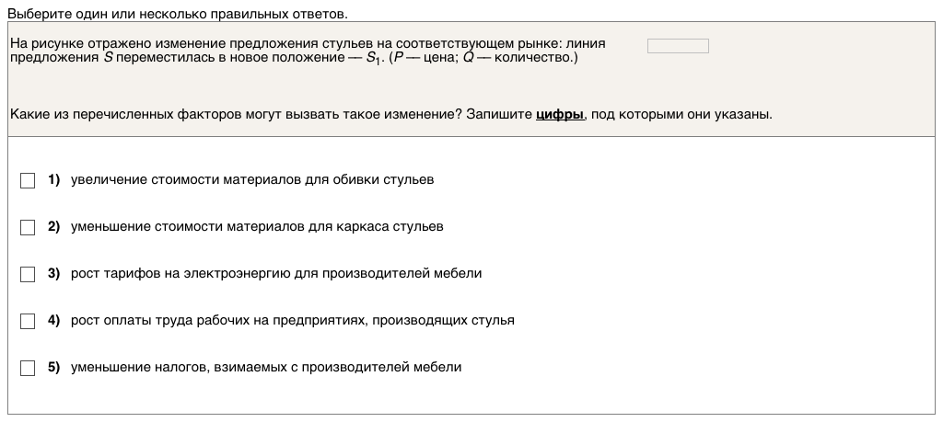Pick the answer text about оплаты труда рабочих
Viewport: 943px width, 422px height.
(x=292, y=321)
